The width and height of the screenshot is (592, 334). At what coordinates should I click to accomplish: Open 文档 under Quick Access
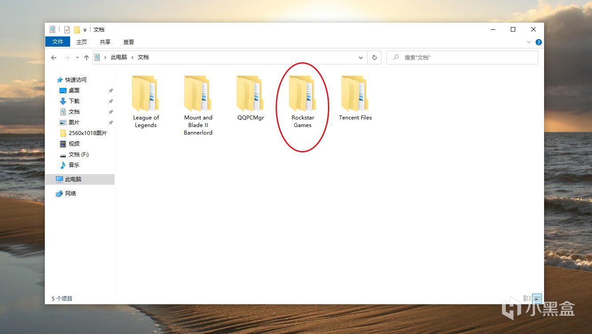click(x=74, y=112)
